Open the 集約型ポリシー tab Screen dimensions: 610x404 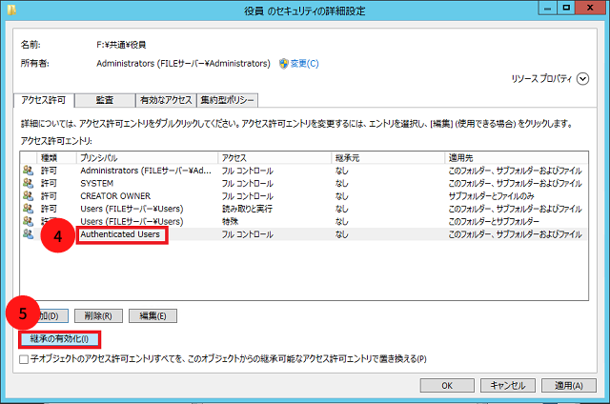[227, 100]
